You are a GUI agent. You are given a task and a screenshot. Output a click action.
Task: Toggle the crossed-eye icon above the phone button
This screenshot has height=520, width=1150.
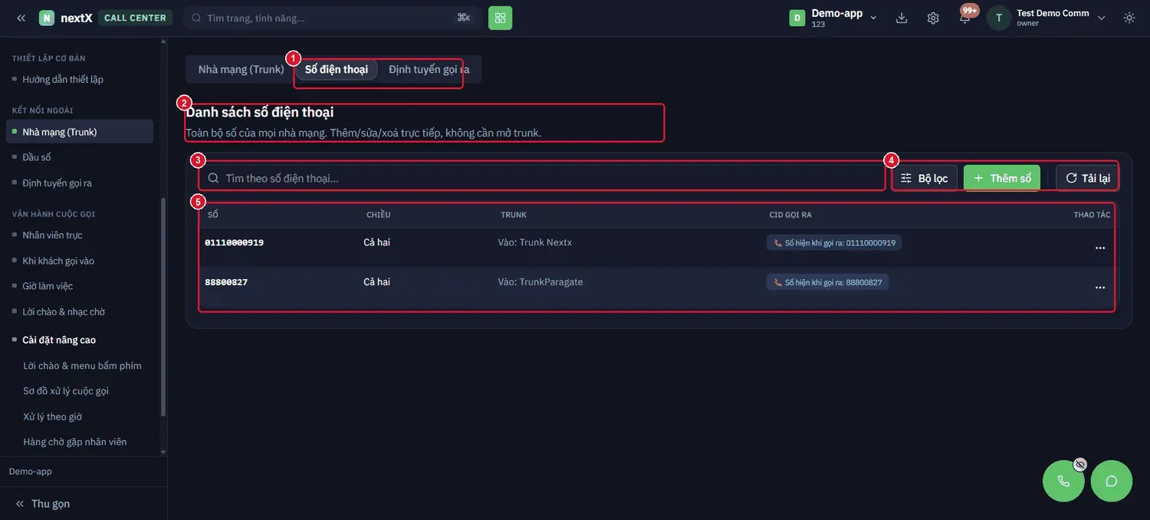pos(1080,464)
